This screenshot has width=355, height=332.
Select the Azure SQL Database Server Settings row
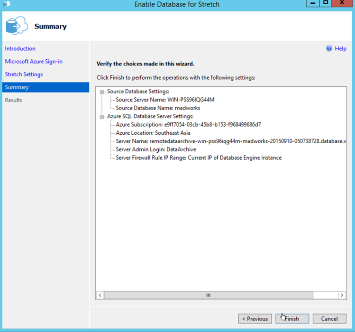click(150, 116)
